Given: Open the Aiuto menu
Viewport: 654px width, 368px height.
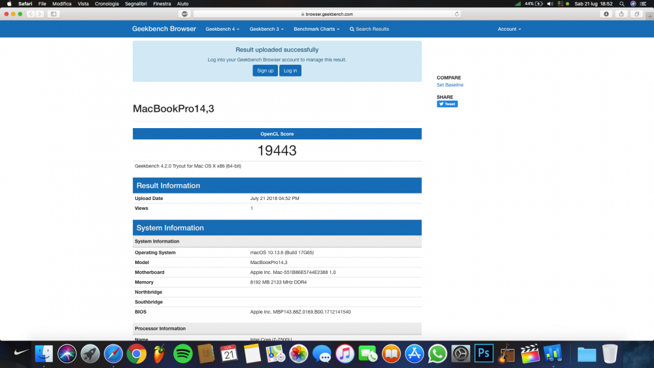Looking at the screenshot, I should pyautogui.click(x=182, y=4).
